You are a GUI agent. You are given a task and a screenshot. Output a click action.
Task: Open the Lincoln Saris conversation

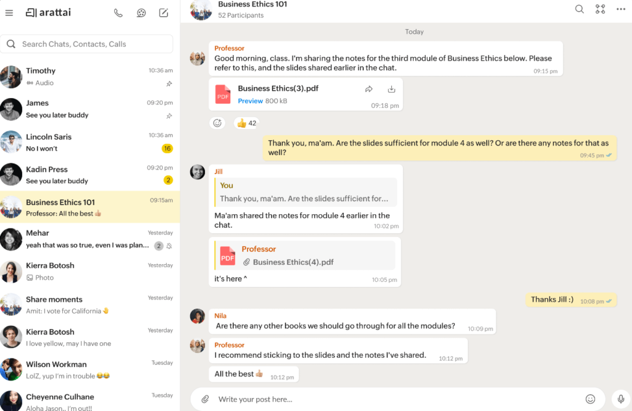click(x=89, y=142)
